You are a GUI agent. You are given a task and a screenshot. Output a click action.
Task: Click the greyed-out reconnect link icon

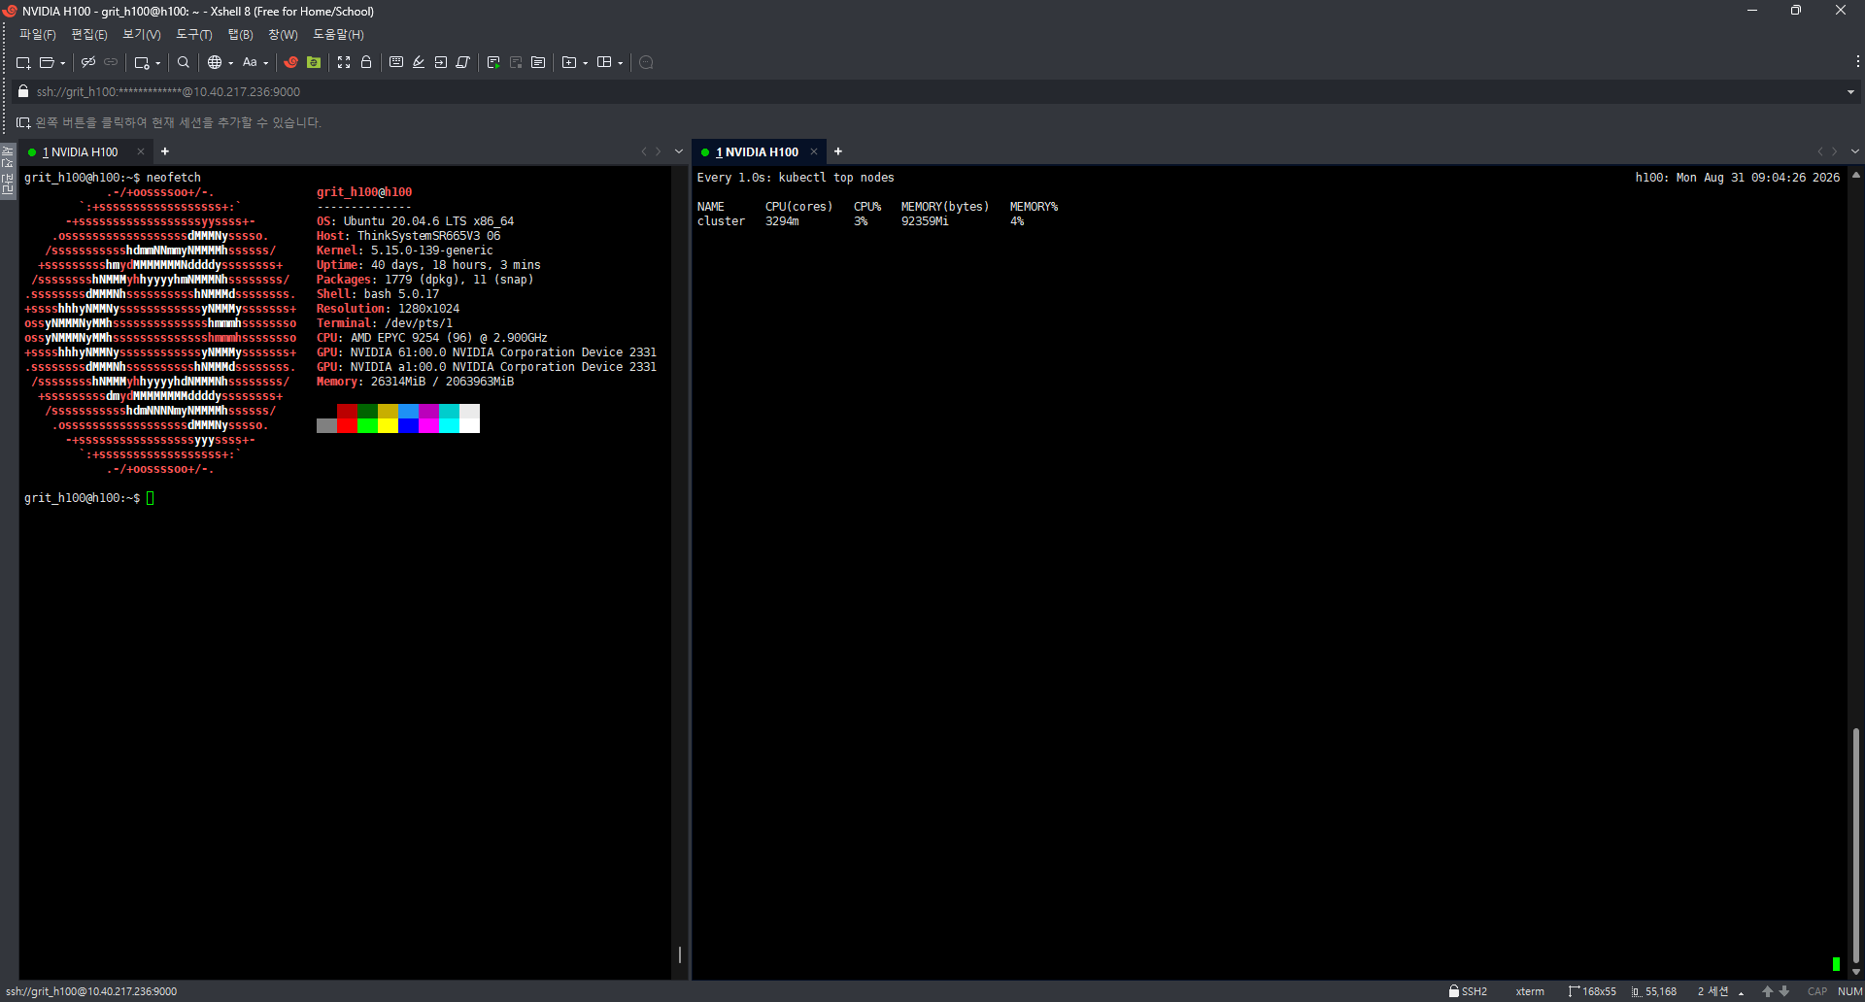click(x=111, y=62)
